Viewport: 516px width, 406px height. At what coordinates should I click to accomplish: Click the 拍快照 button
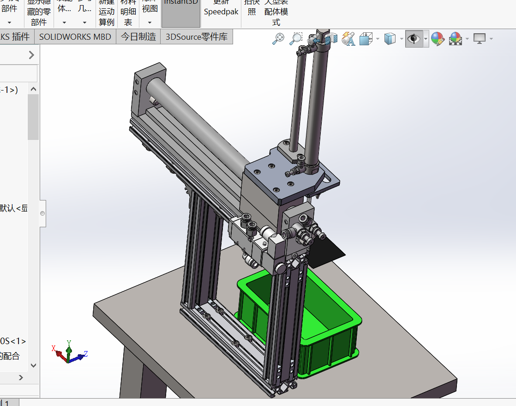click(x=252, y=8)
